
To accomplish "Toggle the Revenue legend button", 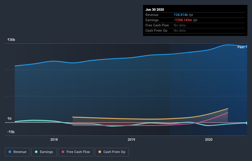I will [17, 152].
